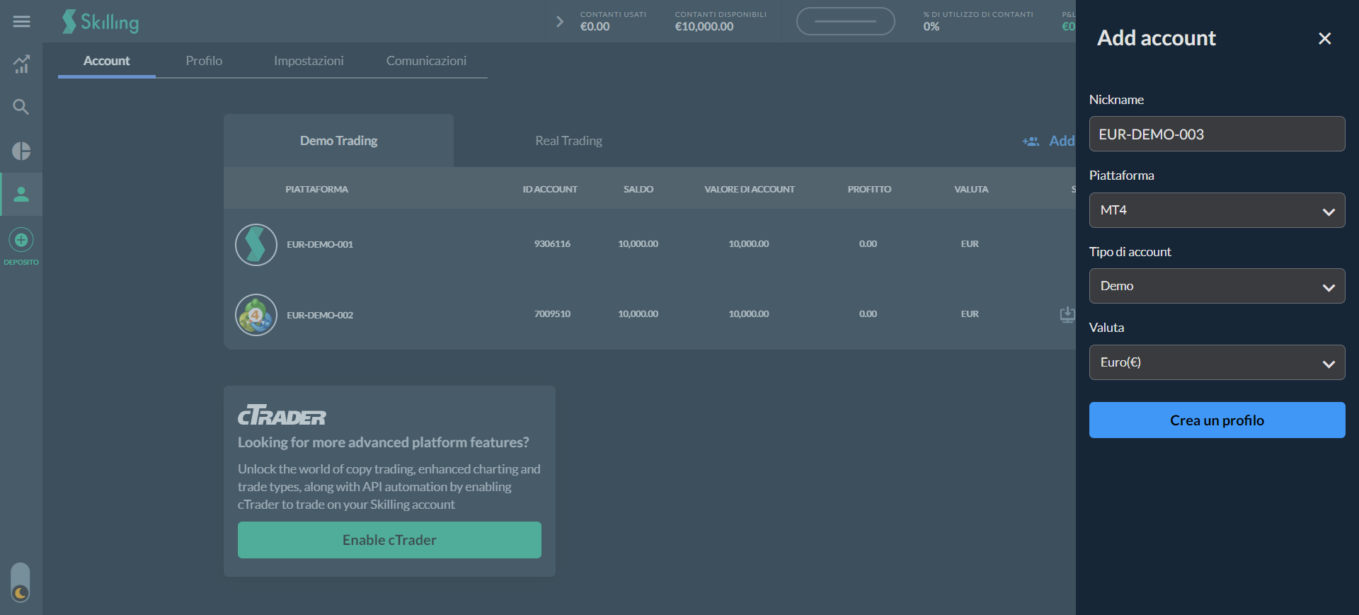Click the download icon for EUR-DEMO-002
The height and width of the screenshot is (615, 1359).
click(1067, 314)
